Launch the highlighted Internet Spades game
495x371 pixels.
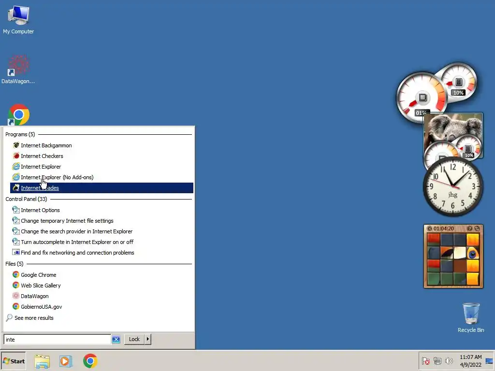[x=102, y=188]
